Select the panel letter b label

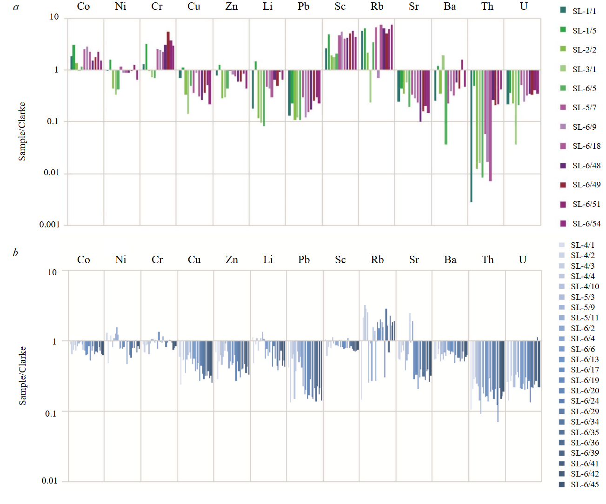(x=15, y=252)
